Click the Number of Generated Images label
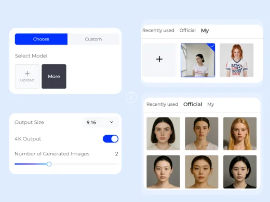The image size is (270, 202). (52, 154)
